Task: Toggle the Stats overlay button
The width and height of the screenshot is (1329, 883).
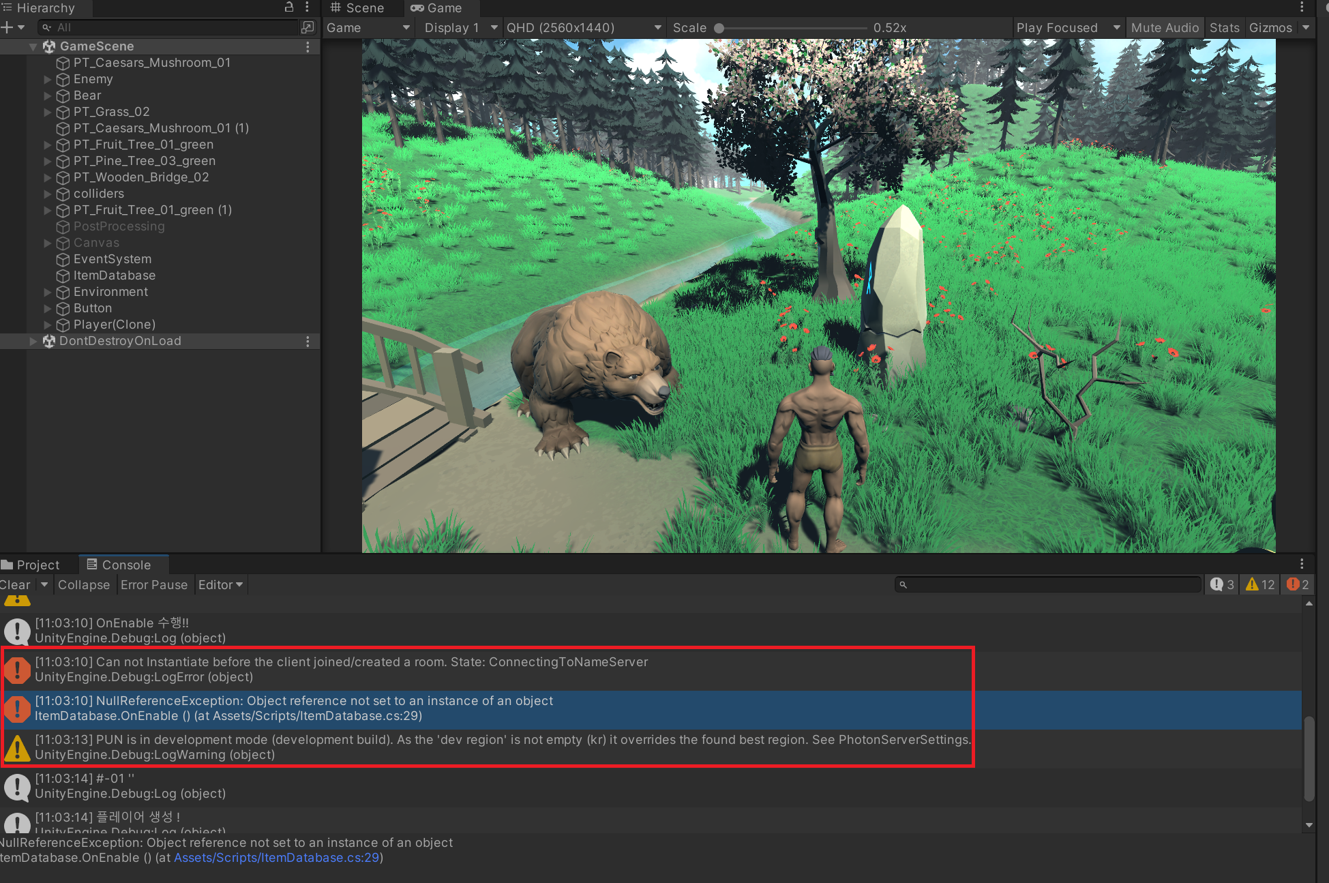Action: (x=1224, y=28)
